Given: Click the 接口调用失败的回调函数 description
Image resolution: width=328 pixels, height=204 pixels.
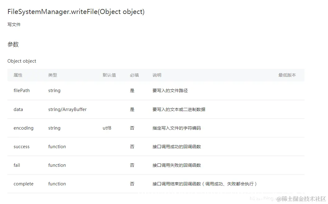Looking at the screenshot, I should pyautogui.click(x=177, y=165).
